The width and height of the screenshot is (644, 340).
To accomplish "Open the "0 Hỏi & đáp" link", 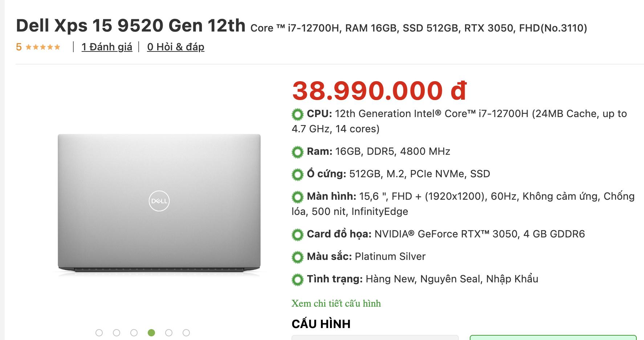I will point(176,47).
